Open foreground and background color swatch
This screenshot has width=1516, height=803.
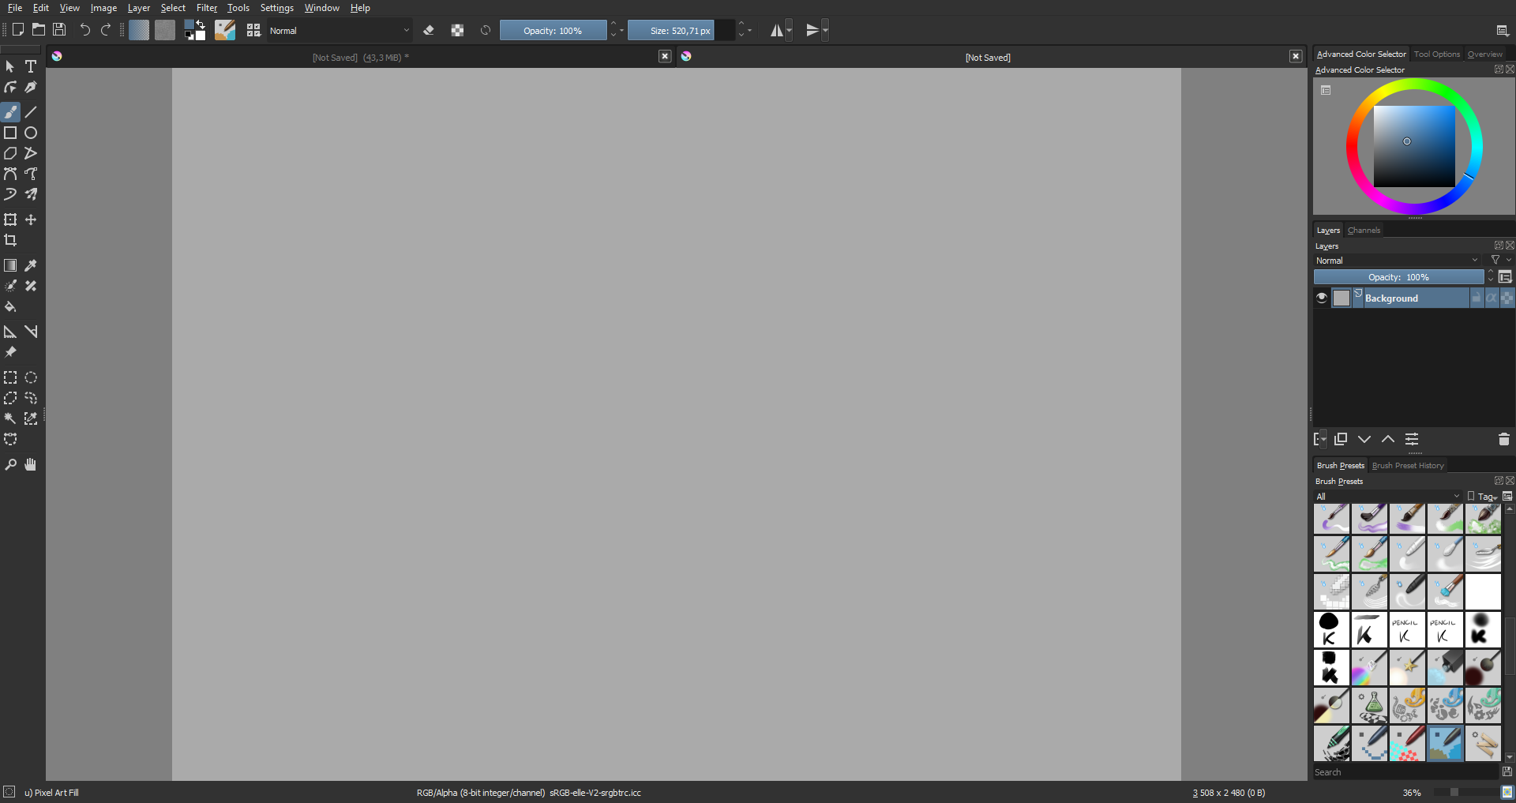tap(194, 30)
